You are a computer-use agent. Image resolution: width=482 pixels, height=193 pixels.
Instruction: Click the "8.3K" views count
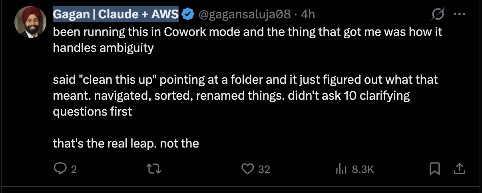tap(363, 169)
